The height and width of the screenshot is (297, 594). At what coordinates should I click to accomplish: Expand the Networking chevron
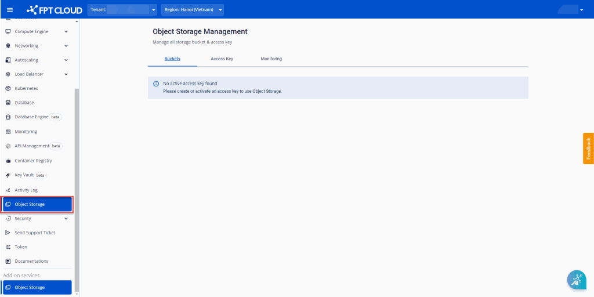click(x=66, y=46)
